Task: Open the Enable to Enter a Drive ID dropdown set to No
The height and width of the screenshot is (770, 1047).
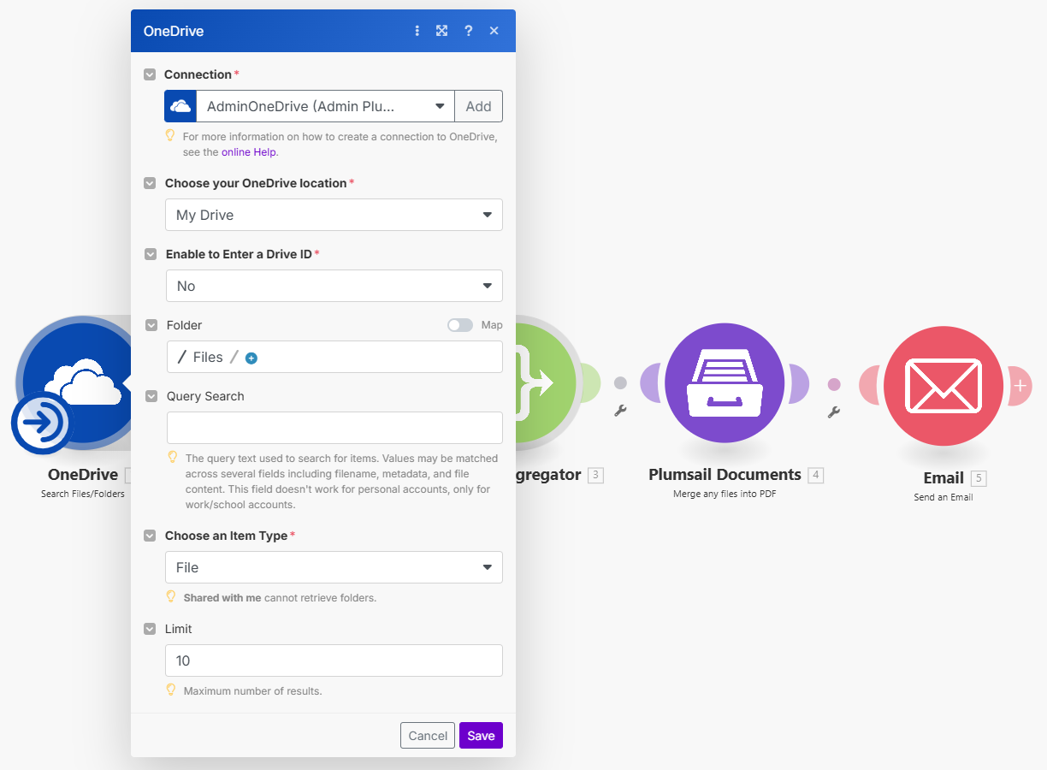Action: point(334,286)
